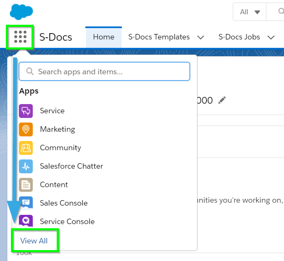Select the Content app name
The width and height of the screenshot is (284, 261).
[x=54, y=185]
